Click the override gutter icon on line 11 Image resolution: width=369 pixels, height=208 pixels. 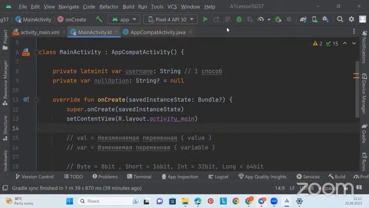(26, 99)
